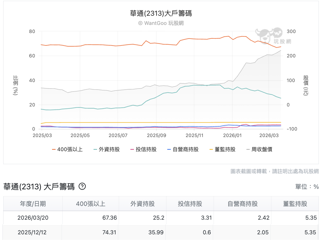Click the 股價(元) right axis title

306,85
